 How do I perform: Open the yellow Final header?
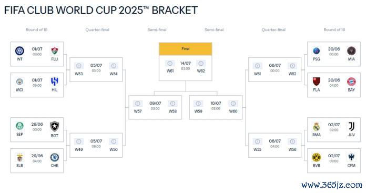[186, 49]
